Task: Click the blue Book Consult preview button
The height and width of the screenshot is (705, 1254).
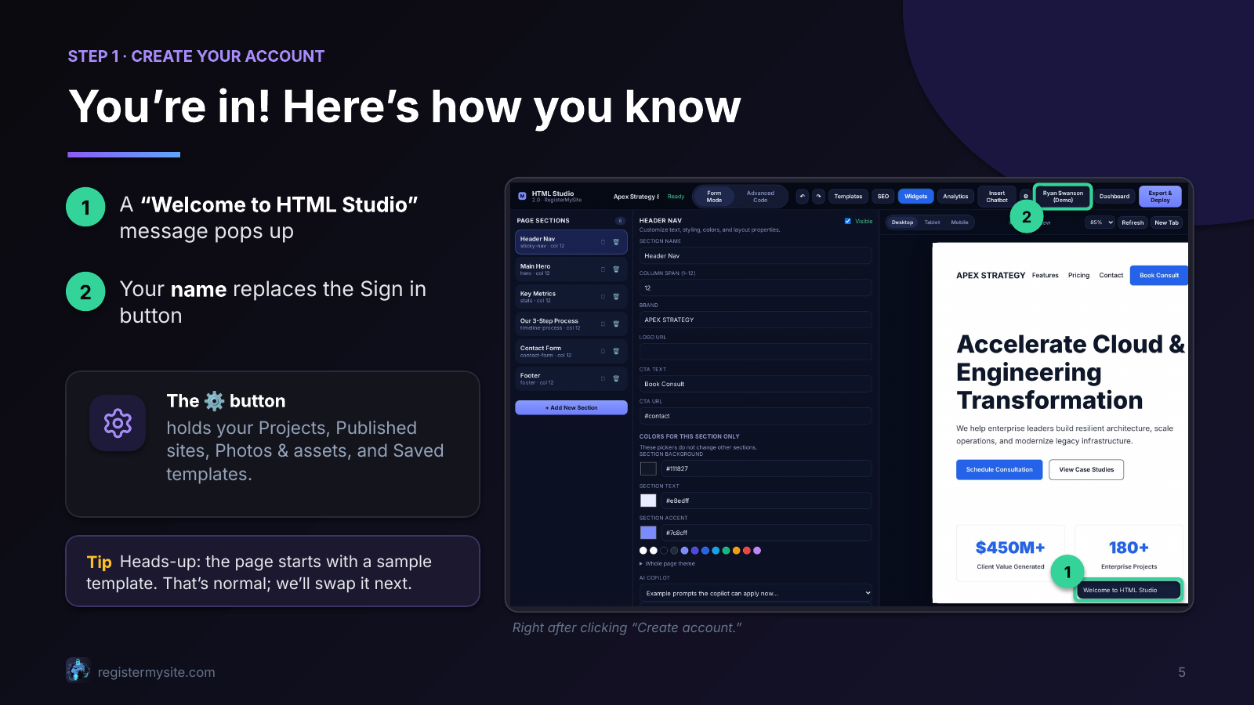Action: pyautogui.click(x=1159, y=275)
